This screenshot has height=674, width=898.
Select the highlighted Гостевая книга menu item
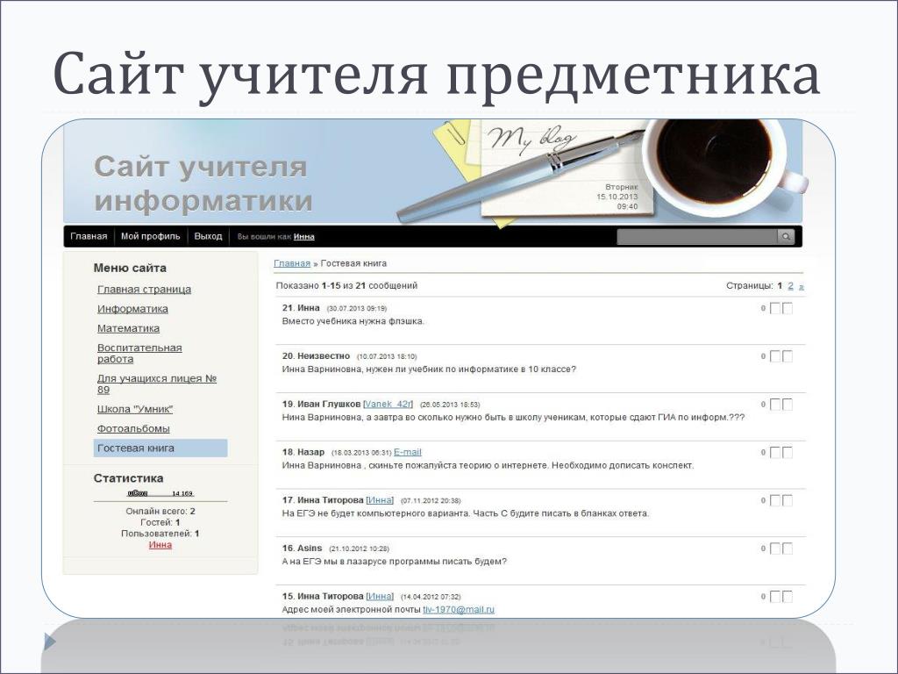point(160,448)
